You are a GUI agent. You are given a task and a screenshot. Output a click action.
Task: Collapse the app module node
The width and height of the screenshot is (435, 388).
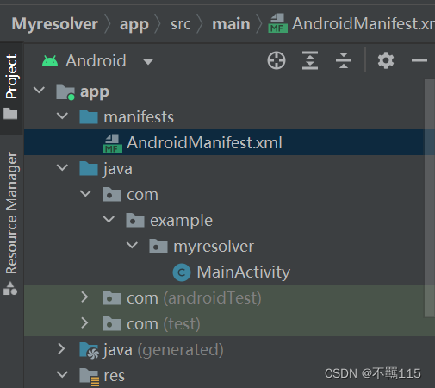coord(39,90)
